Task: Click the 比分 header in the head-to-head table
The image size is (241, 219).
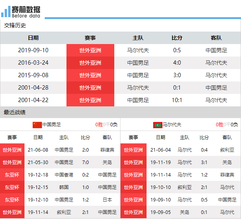Action: (177, 38)
